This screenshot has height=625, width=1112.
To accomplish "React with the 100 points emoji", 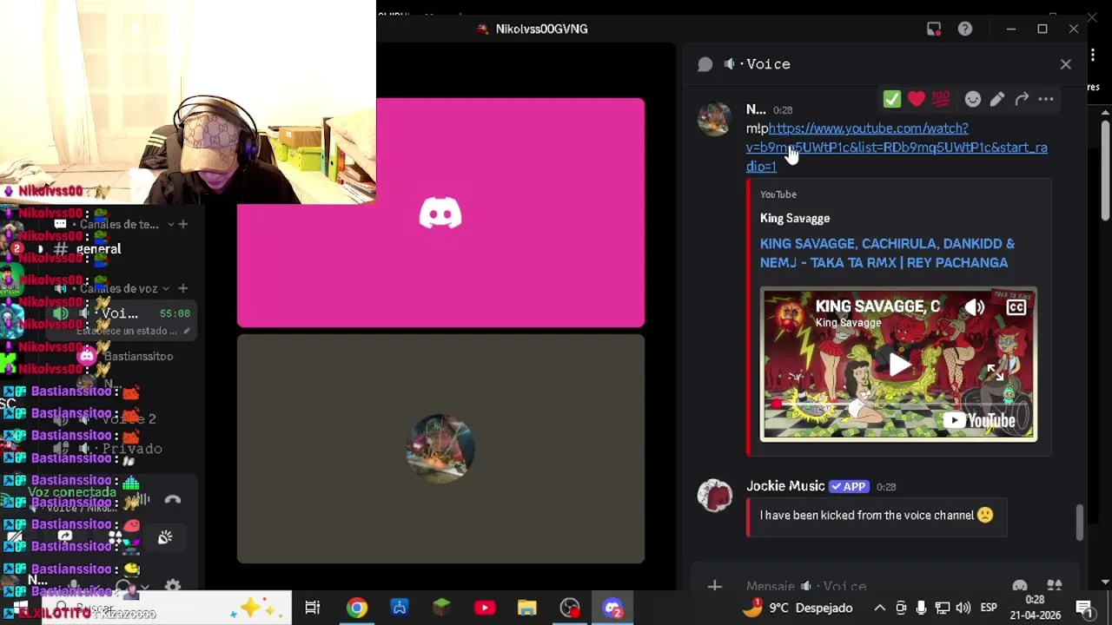I will click(x=941, y=100).
